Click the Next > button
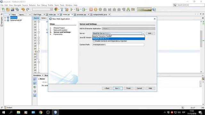This screenshot has width=205, height=115. click(x=118, y=88)
